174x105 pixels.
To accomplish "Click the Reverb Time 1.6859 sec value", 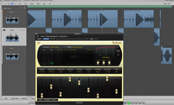I will click(51, 72).
